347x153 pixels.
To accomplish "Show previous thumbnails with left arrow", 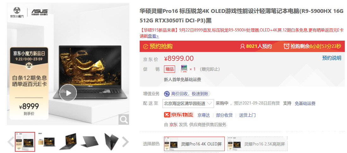I will click(11, 142).
